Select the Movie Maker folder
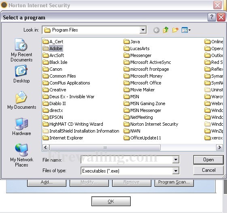This screenshot has width=227, height=213. coord(139,90)
